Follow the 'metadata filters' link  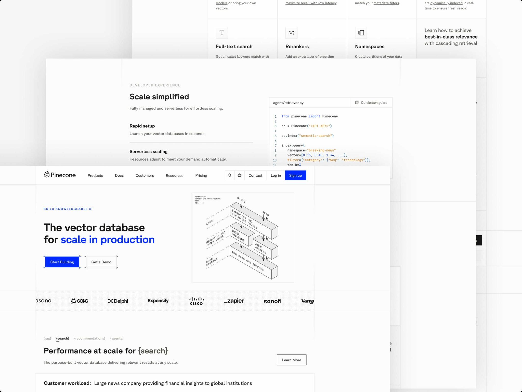click(x=386, y=3)
